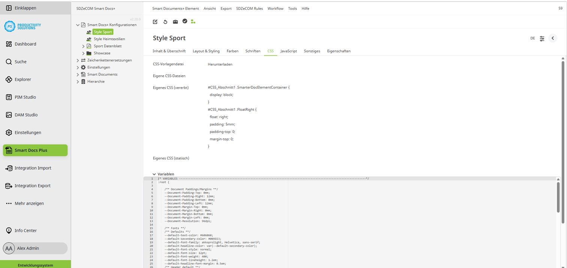Image resolution: width=567 pixels, height=268 pixels.
Task: Click the briefcase toolbar icon
Action: pyautogui.click(x=175, y=22)
